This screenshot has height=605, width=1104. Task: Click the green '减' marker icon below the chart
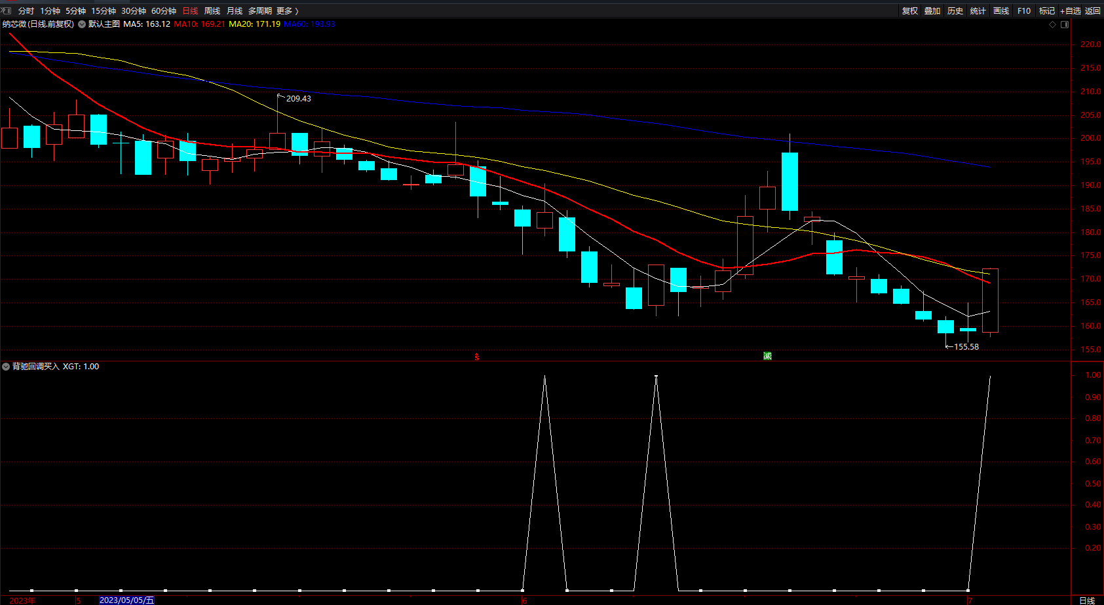coord(767,356)
